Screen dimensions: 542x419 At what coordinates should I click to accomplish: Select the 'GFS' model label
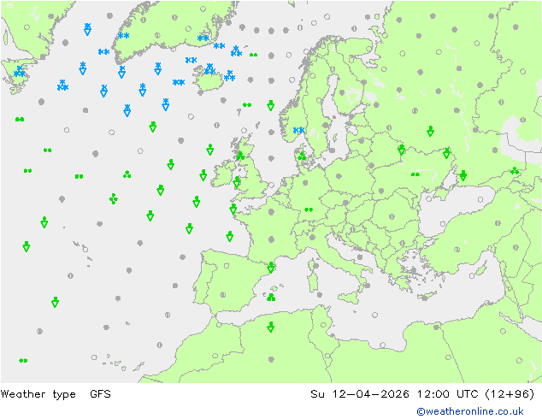(100, 393)
